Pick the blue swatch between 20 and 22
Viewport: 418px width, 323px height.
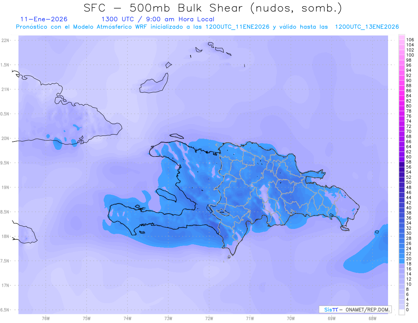tap(402, 256)
